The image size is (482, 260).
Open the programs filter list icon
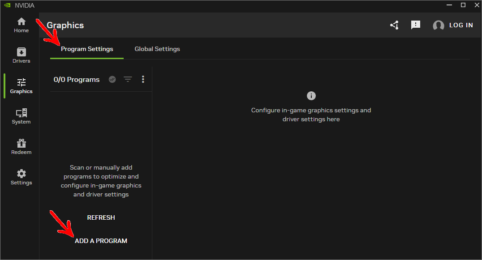pos(128,80)
